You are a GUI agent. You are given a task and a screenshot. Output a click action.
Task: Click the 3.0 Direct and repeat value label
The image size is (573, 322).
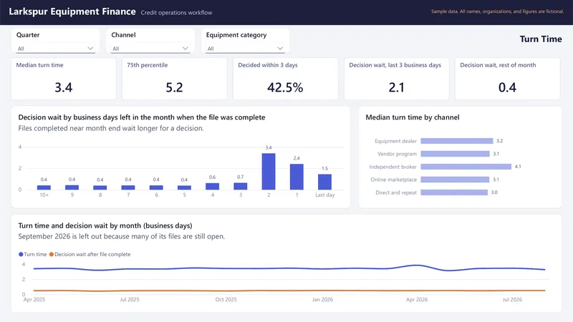(494, 192)
